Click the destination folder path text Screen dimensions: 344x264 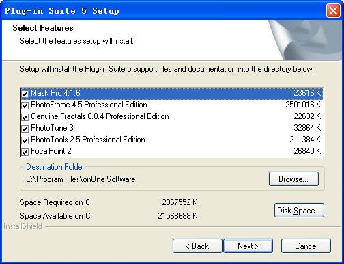(81, 179)
